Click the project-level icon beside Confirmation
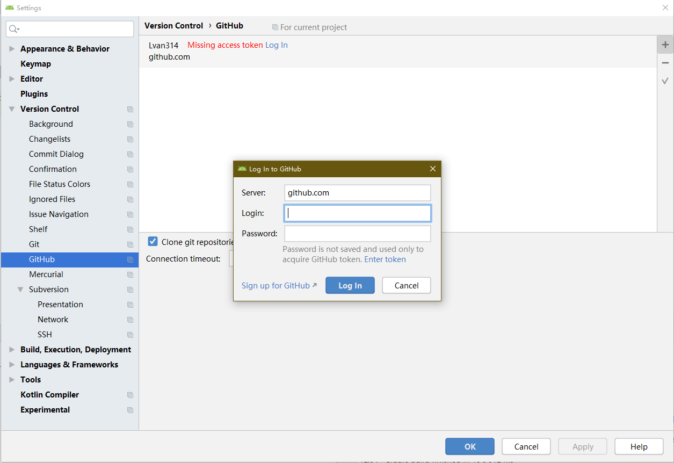Image resolution: width=674 pixels, height=463 pixels. pyautogui.click(x=130, y=169)
